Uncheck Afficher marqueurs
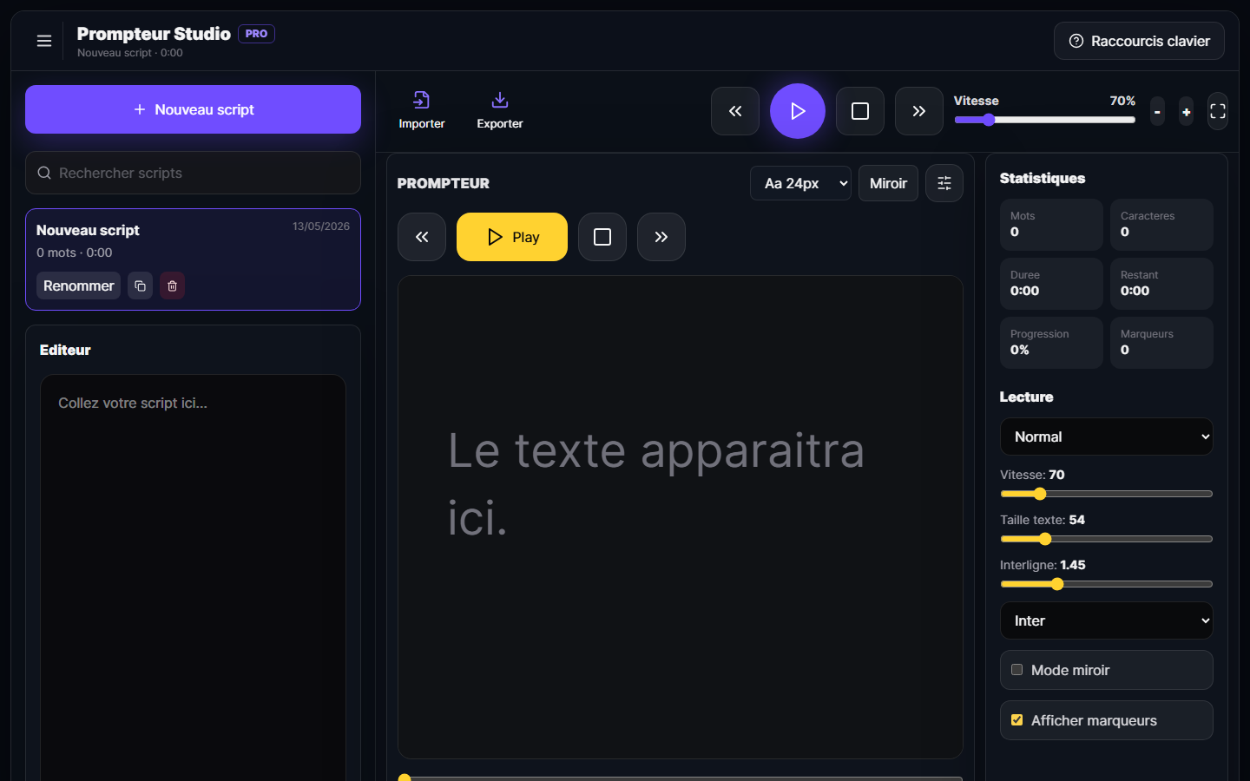 [1016, 720]
